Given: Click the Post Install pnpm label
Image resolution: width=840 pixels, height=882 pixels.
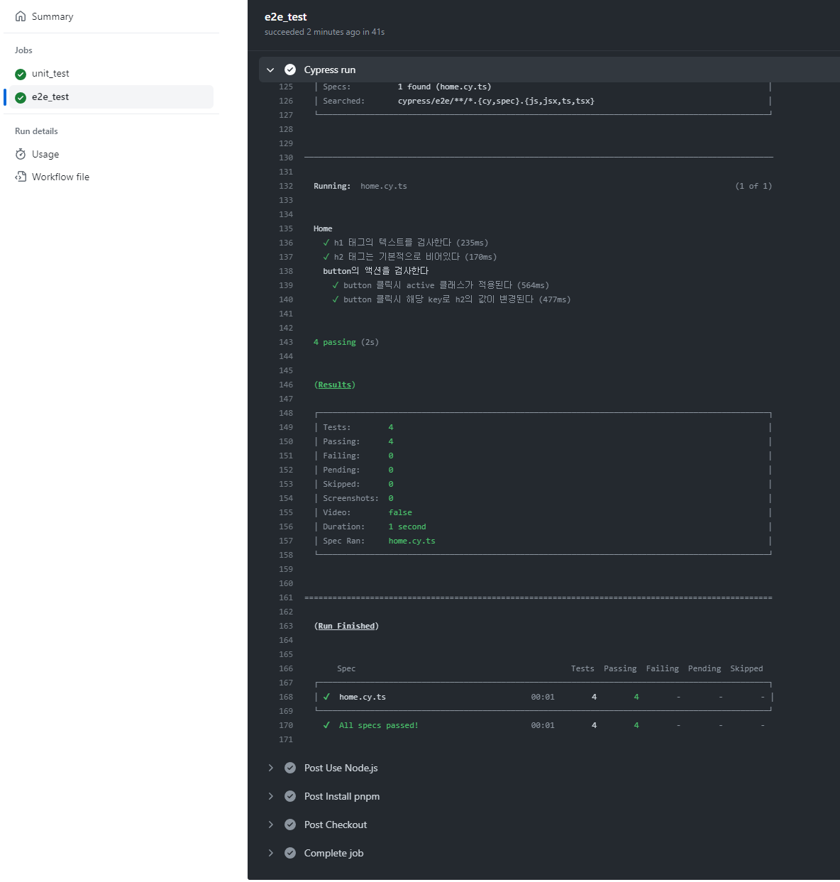Looking at the screenshot, I should coord(342,796).
